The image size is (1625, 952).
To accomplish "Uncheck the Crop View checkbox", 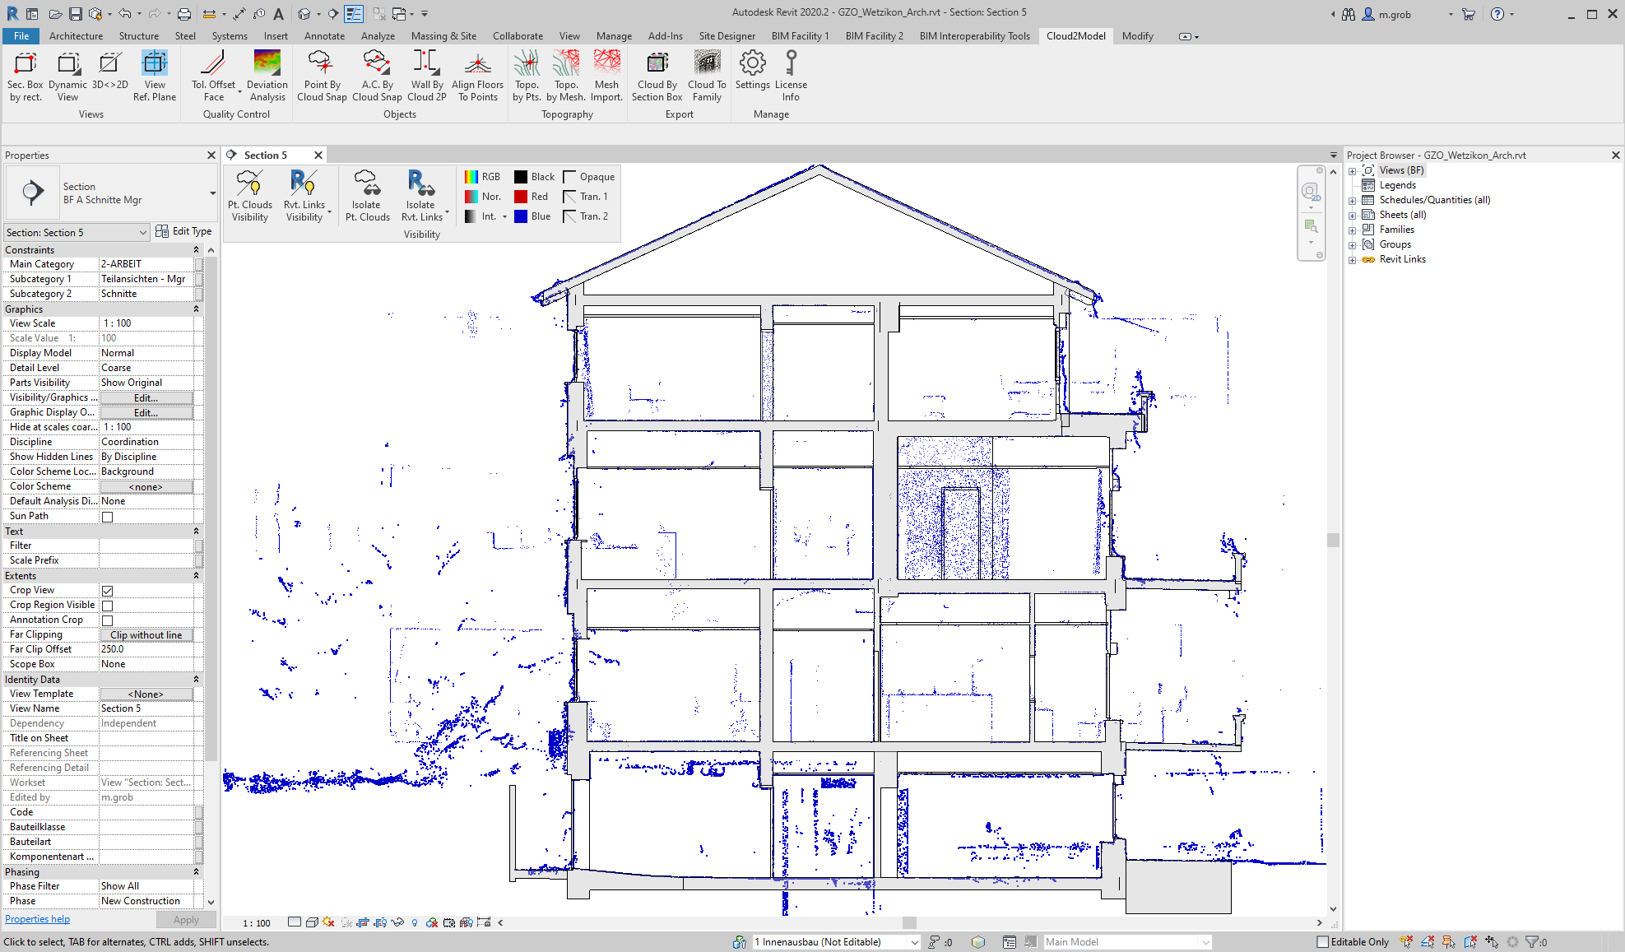I will [x=107, y=591].
